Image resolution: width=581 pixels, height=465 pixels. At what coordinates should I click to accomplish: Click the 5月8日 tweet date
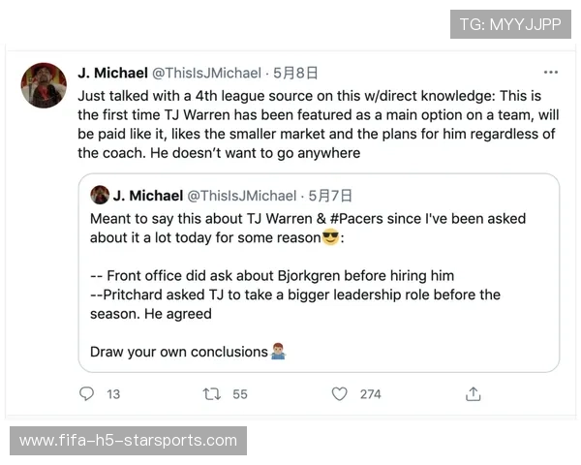[296, 73]
